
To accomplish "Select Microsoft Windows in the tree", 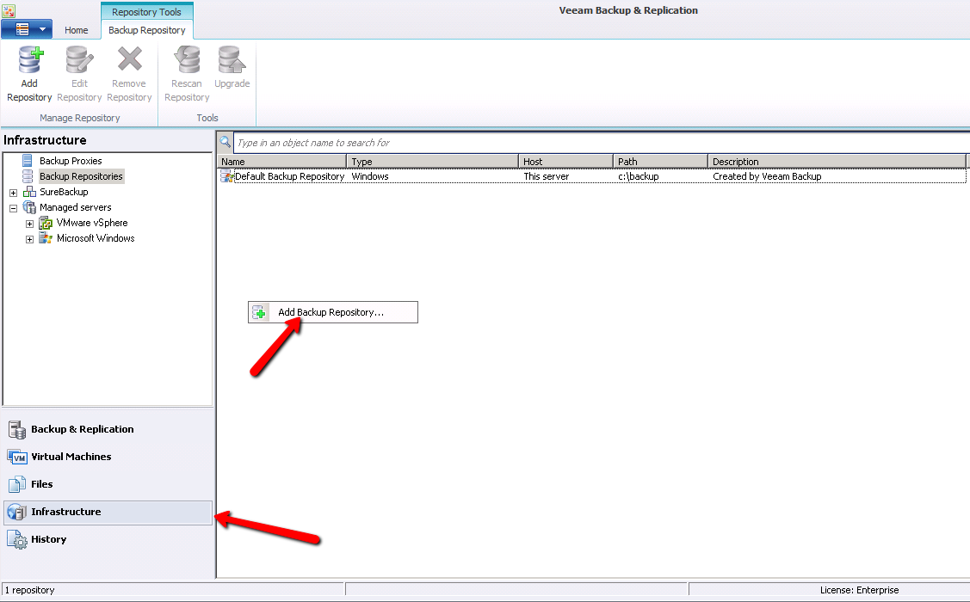I will pyautogui.click(x=96, y=238).
